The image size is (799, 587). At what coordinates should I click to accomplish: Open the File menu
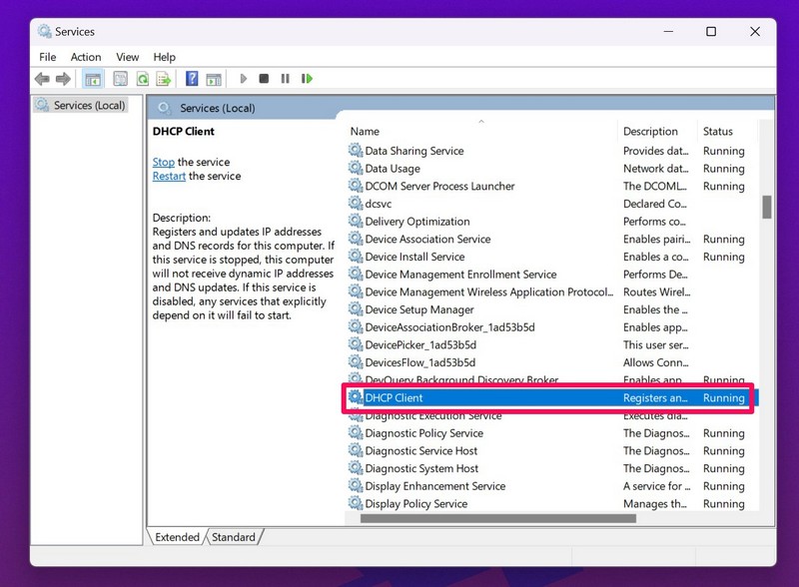pyautogui.click(x=47, y=57)
